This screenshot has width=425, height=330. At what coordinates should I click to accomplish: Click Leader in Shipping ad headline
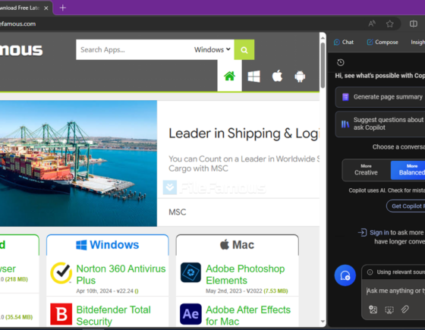244,134
